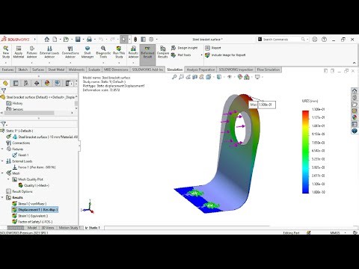Image resolution: width=359 pixels, height=269 pixels.
Task: Click the Max 1.308e-01 callout label
Action: point(263,105)
